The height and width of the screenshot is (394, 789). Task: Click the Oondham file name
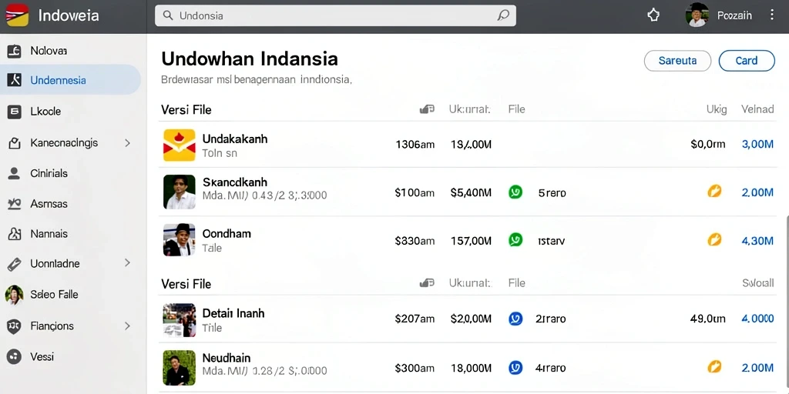tap(227, 234)
